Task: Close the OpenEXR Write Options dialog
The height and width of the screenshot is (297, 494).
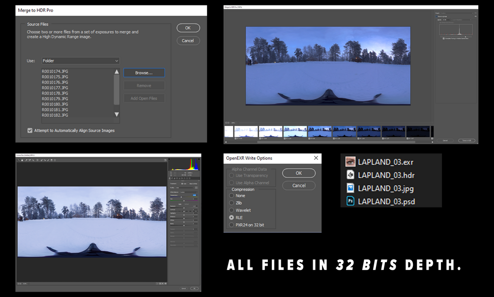Action: click(316, 158)
